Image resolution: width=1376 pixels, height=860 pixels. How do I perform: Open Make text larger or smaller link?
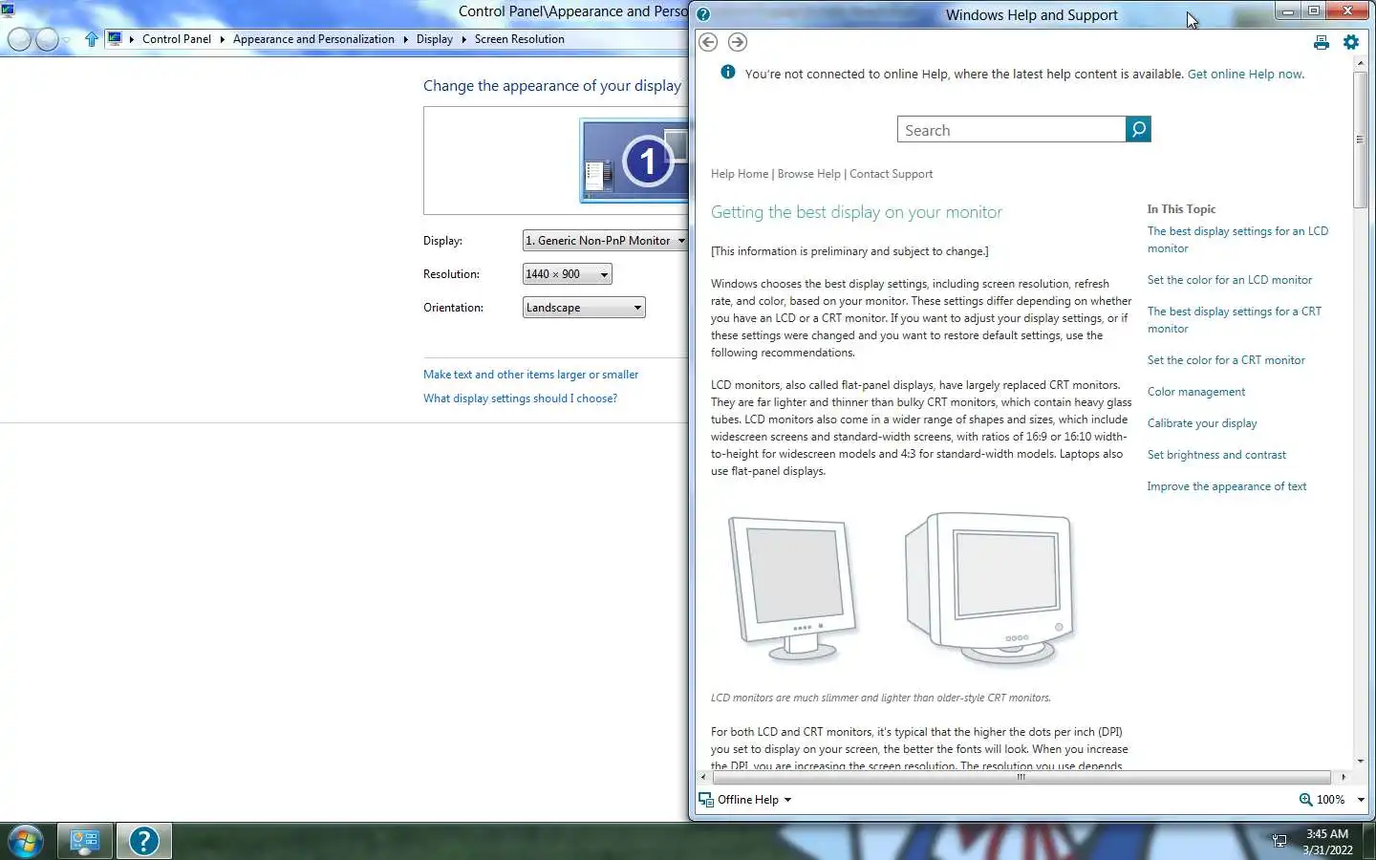click(x=530, y=375)
